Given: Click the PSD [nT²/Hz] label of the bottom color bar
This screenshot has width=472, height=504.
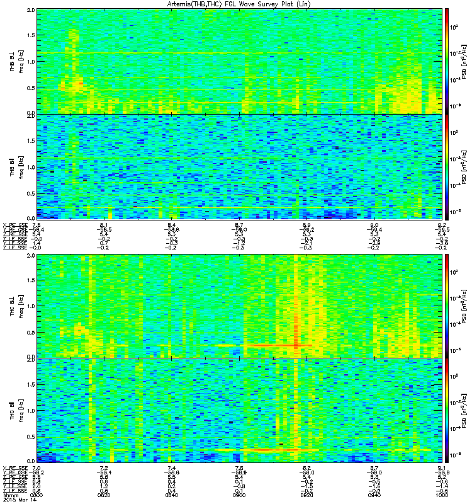Looking at the screenshot, I should pyautogui.click(x=464, y=411).
